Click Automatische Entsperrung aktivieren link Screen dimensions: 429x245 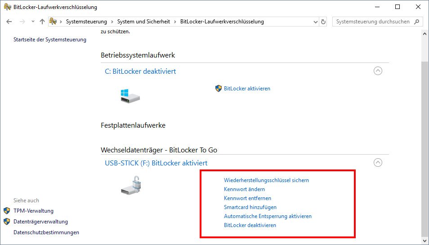coord(268,216)
